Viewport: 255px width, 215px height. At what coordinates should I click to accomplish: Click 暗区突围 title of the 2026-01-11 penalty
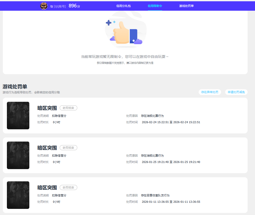[x=47, y=188]
